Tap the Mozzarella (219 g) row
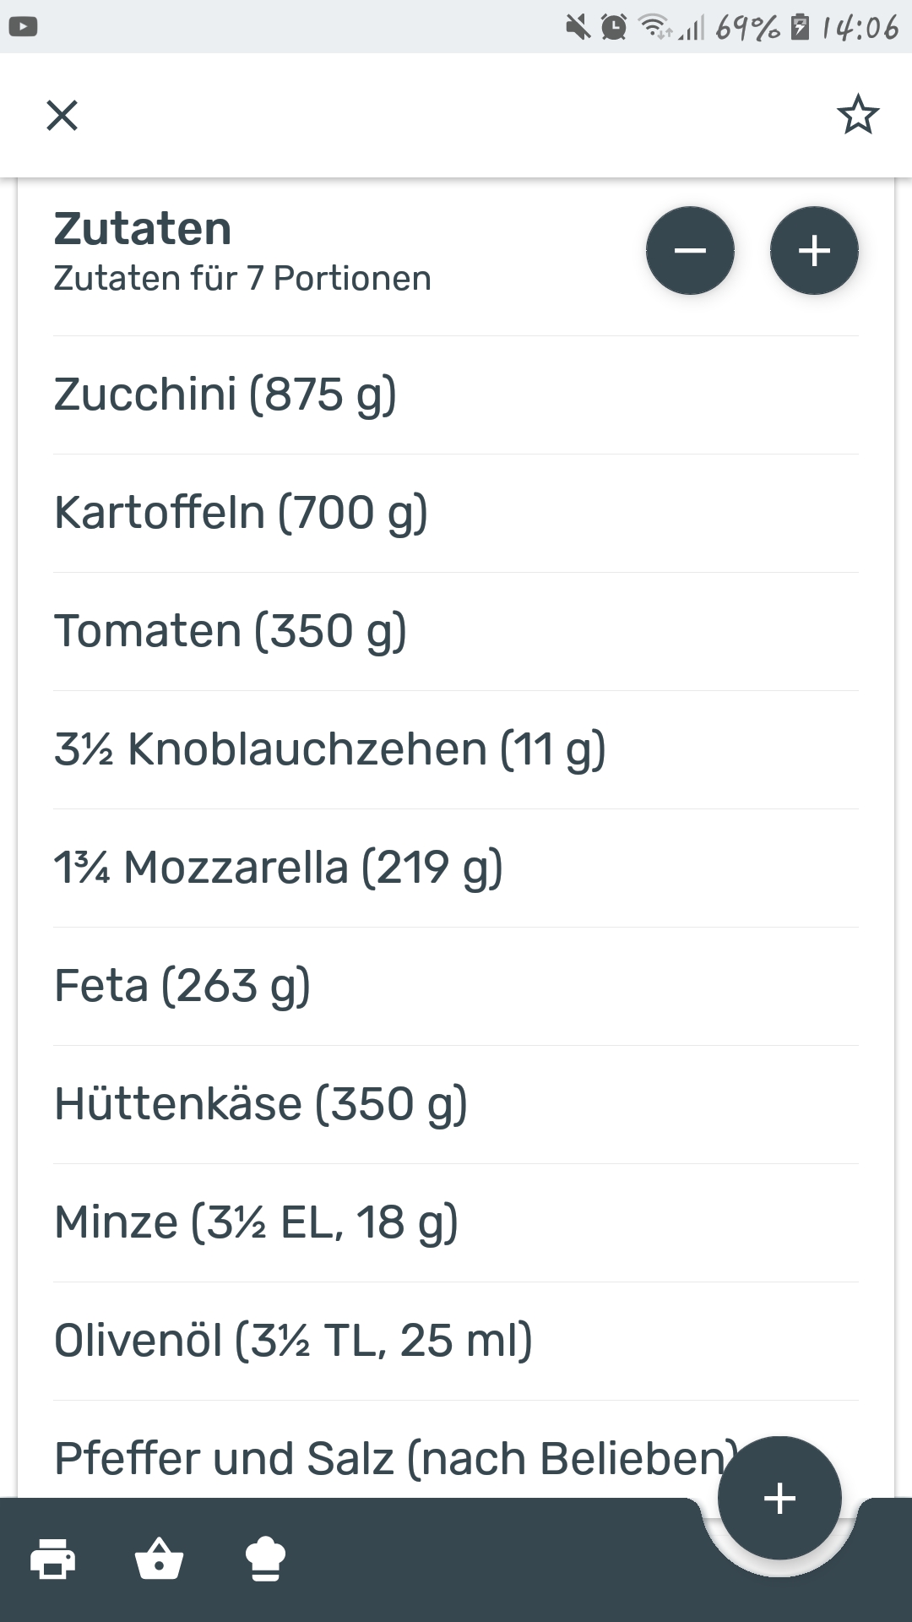 279,868
